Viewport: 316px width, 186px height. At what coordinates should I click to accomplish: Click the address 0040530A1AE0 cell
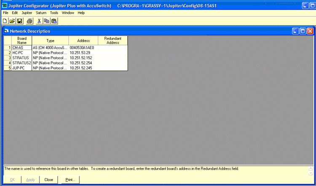(x=83, y=47)
